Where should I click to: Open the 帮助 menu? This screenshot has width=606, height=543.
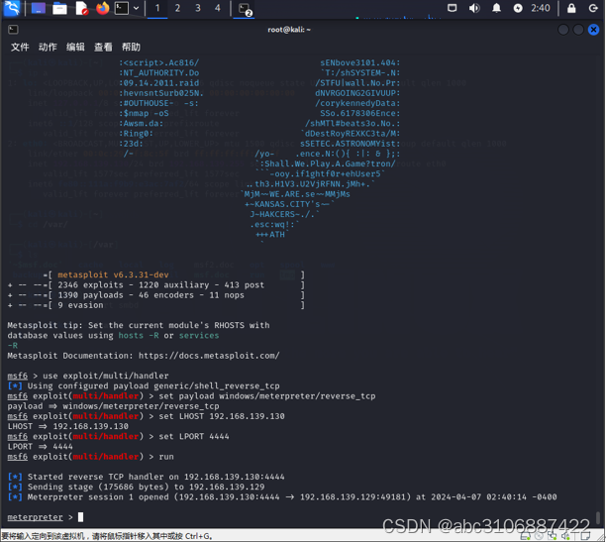(x=131, y=48)
